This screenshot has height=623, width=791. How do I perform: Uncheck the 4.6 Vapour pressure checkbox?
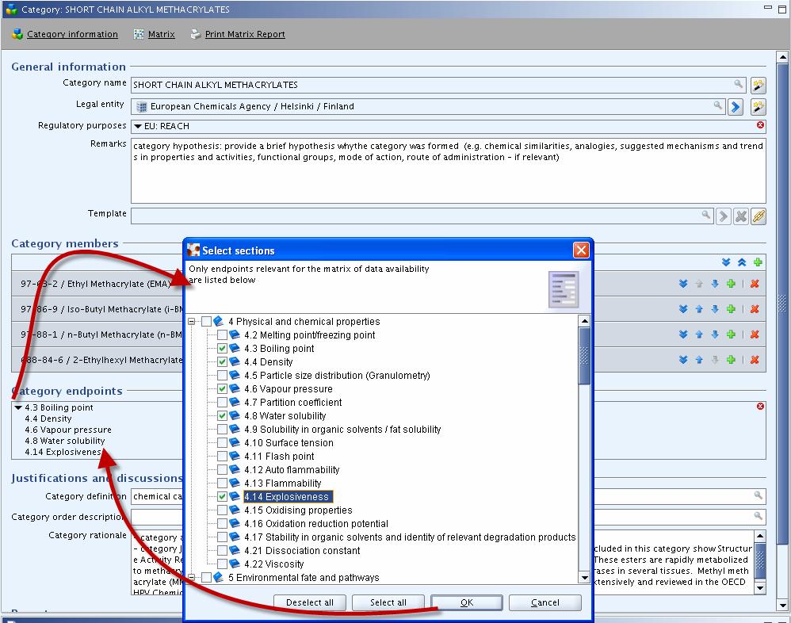click(x=222, y=389)
